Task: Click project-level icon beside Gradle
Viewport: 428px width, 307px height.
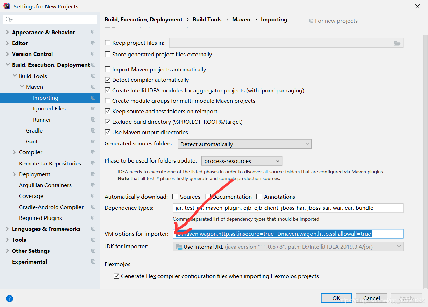Action: pyautogui.click(x=93, y=130)
